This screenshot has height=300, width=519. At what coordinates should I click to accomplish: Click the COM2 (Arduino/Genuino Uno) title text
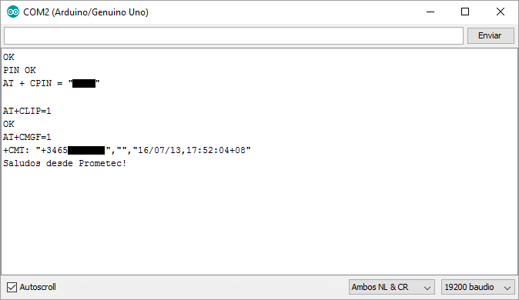click(85, 12)
